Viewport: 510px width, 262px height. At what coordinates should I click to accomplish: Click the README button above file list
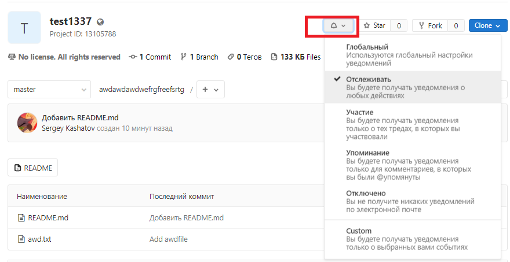coord(32,168)
